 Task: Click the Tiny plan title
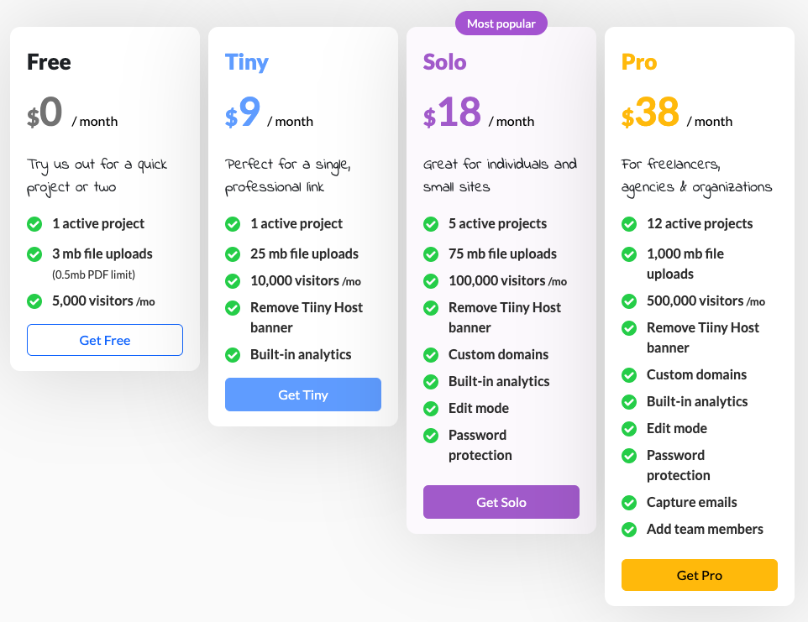[x=247, y=62]
